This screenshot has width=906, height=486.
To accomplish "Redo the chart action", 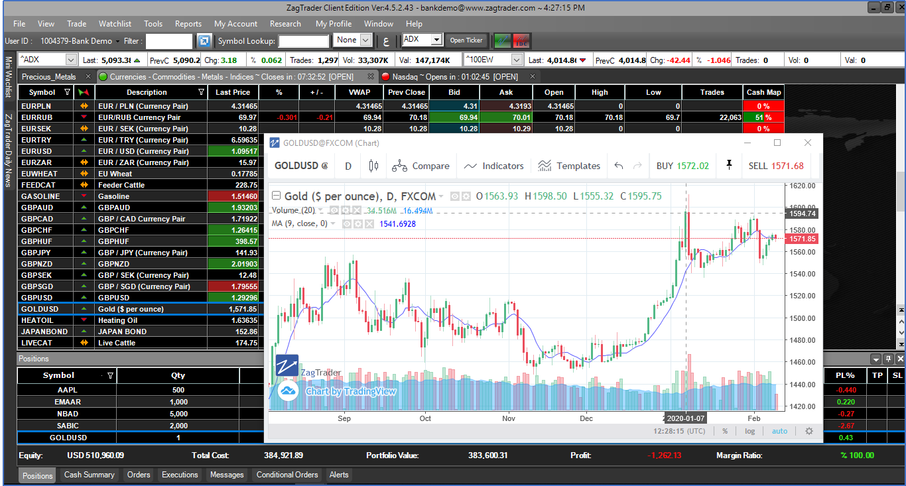I will pyautogui.click(x=637, y=166).
